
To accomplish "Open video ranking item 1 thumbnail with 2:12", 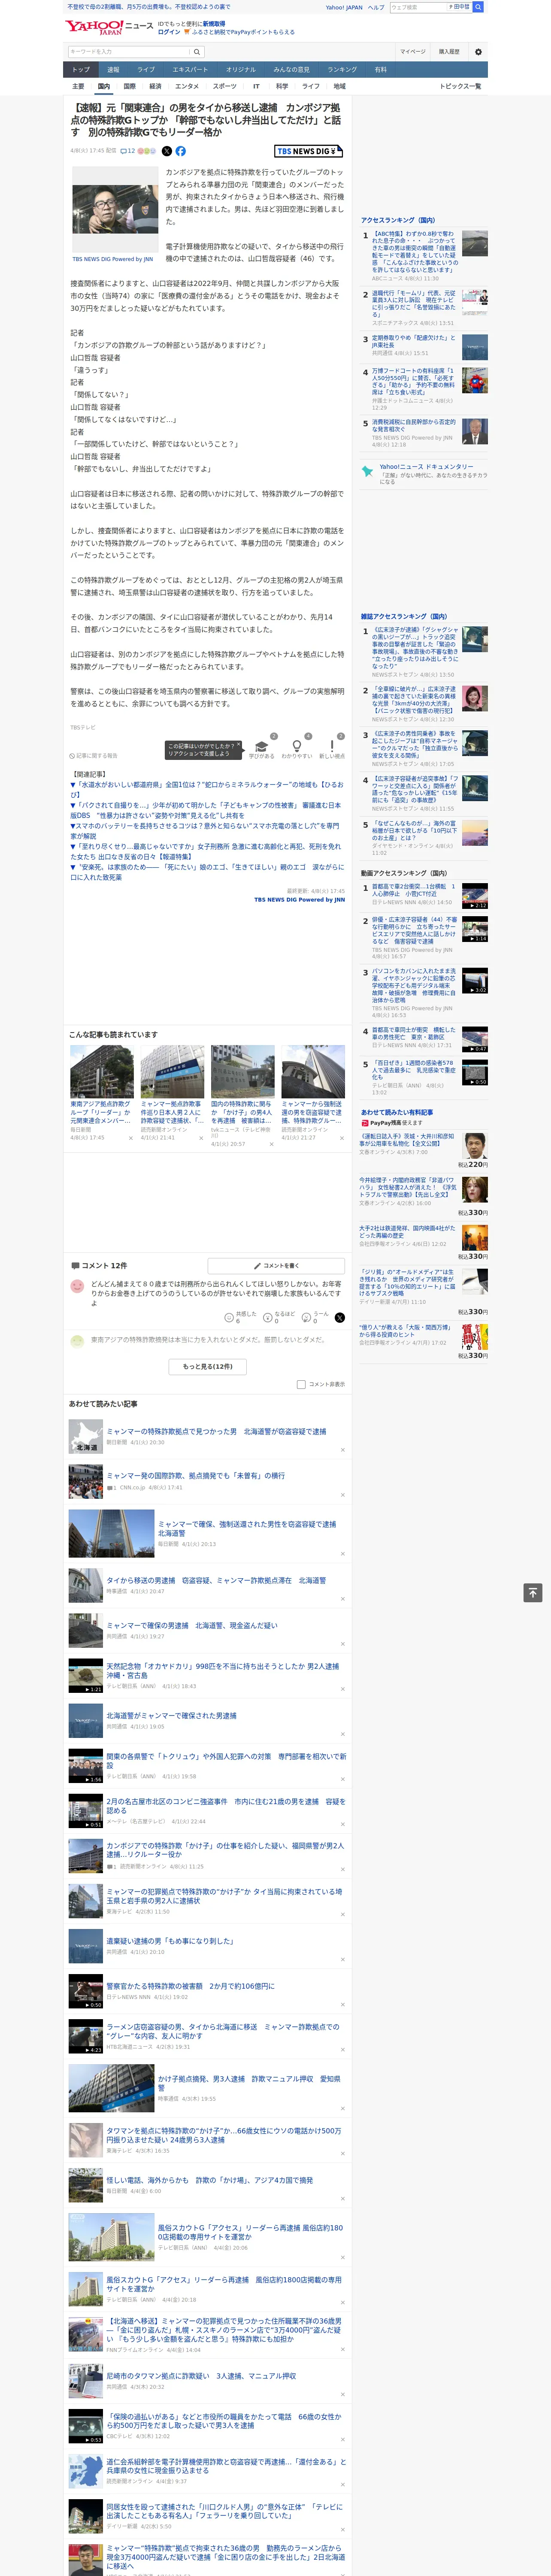I will (475, 895).
